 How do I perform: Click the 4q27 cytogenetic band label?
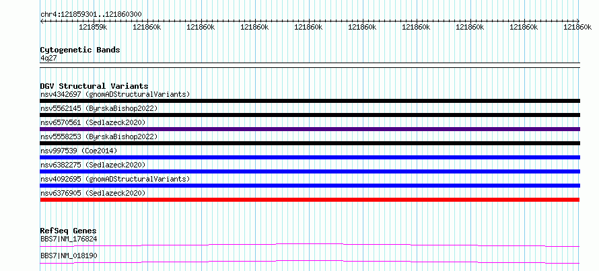point(48,58)
